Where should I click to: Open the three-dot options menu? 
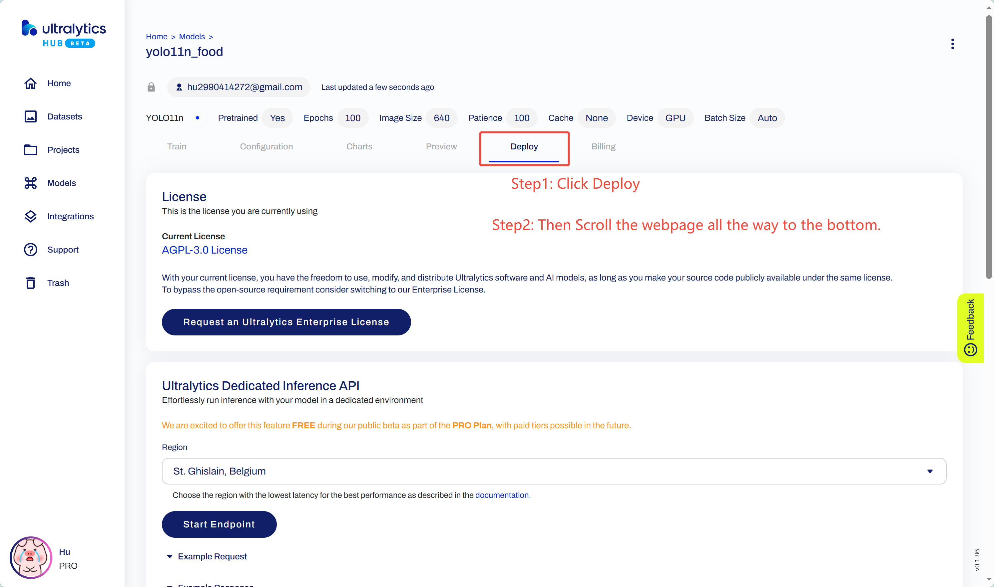pos(952,44)
